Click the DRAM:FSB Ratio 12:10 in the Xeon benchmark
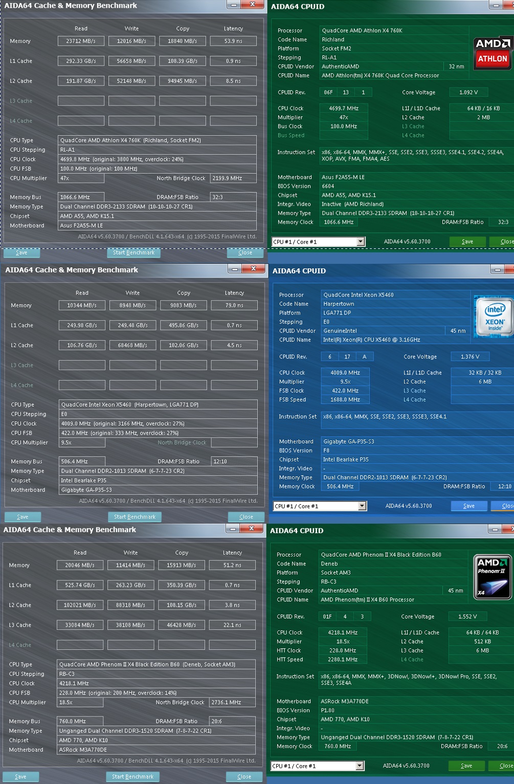The height and width of the screenshot is (784, 514). (234, 461)
